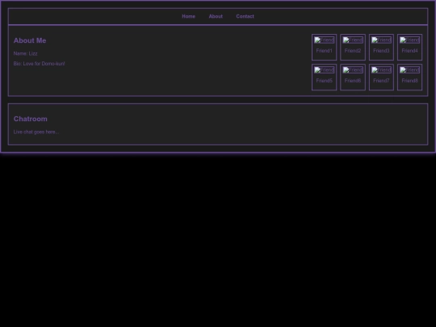The image size is (436, 327).
Task: Select the Friend7 name label
Action: (381, 81)
